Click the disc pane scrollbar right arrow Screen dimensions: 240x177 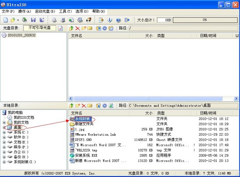point(236,99)
